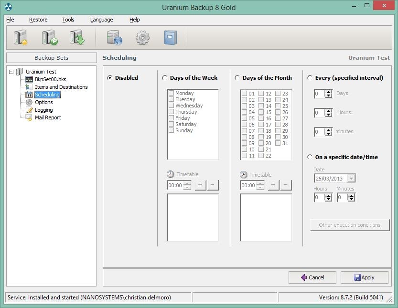Click the Items and Destinations arrows icon

point(29,87)
